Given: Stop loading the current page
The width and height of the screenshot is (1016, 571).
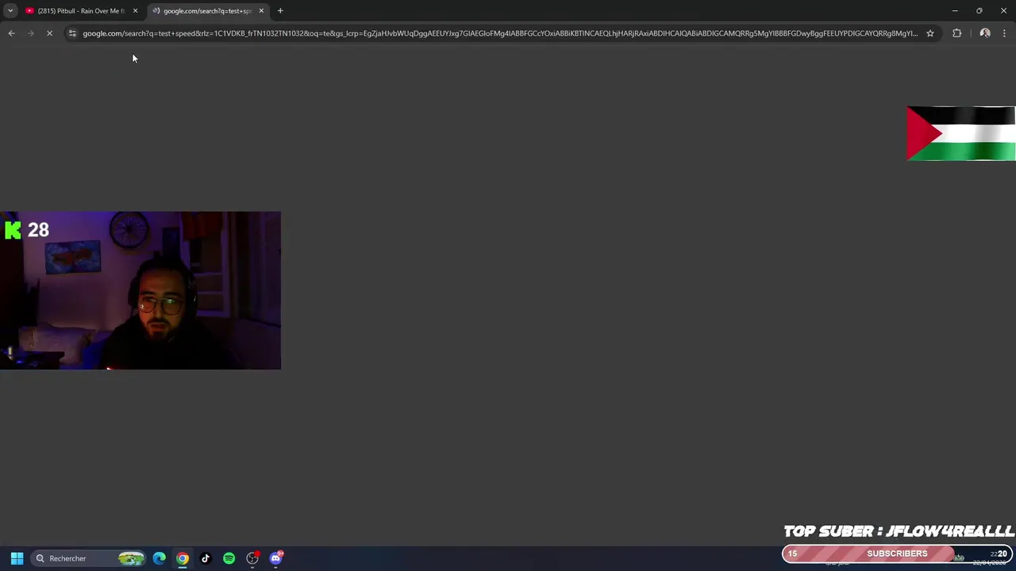Looking at the screenshot, I should tap(49, 33).
